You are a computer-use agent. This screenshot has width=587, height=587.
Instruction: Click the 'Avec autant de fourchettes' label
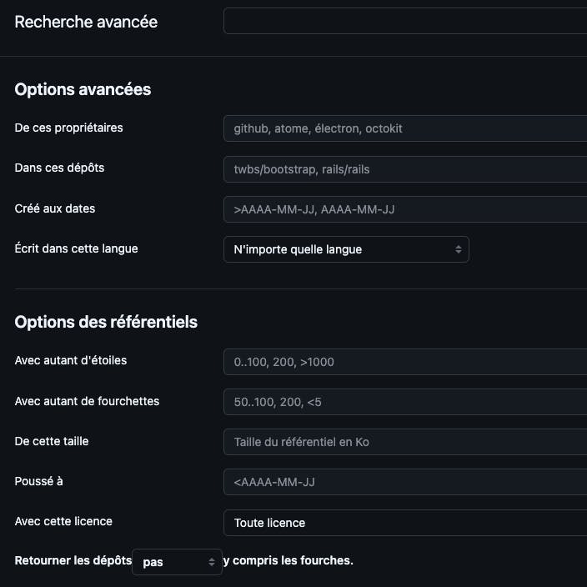[87, 401]
